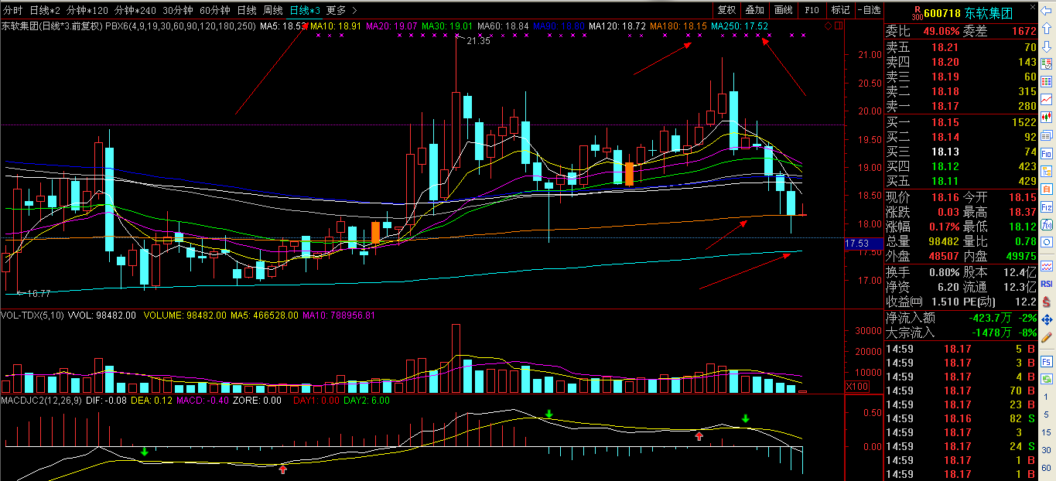Open the yellow hierarchy tree sidebar icon
Screen dimensions: 1056x481
(x=1046, y=172)
